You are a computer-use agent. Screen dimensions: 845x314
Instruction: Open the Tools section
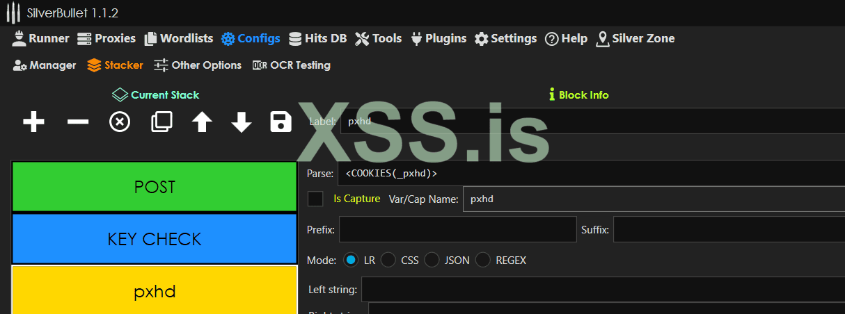pyautogui.click(x=378, y=38)
